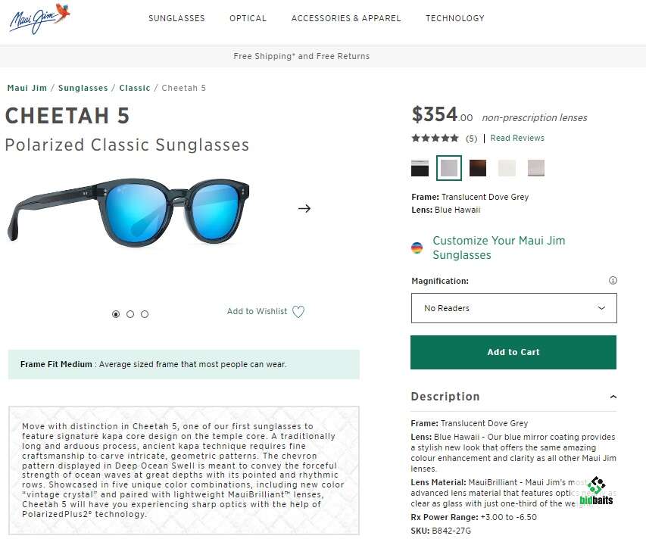Choose the dark brown tortoise color swatch
The image size is (646, 542).
(x=478, y=168)
